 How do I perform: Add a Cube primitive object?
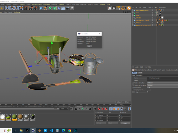click(x=41, y=8)
